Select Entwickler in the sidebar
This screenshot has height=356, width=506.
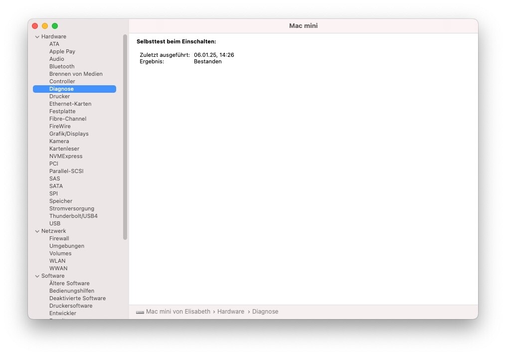coord(63,313)
